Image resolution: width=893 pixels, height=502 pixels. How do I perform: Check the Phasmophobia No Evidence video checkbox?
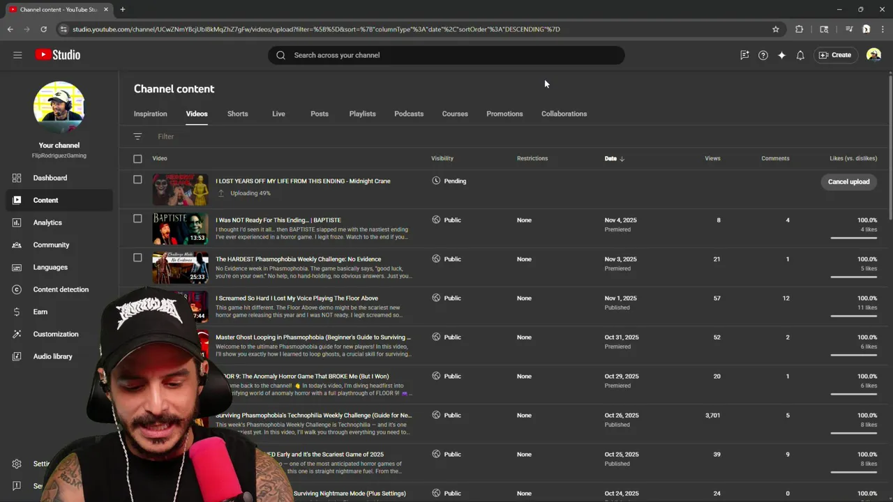click(x=137, y=258)
